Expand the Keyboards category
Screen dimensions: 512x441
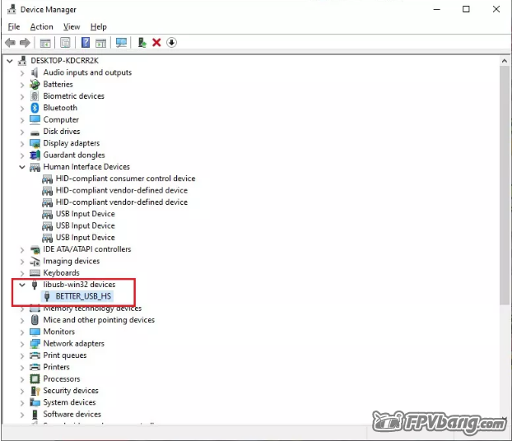(22, 273)
